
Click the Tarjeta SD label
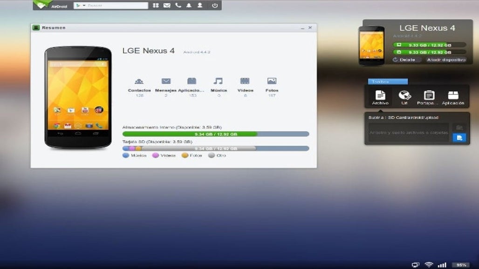point(157,142)
